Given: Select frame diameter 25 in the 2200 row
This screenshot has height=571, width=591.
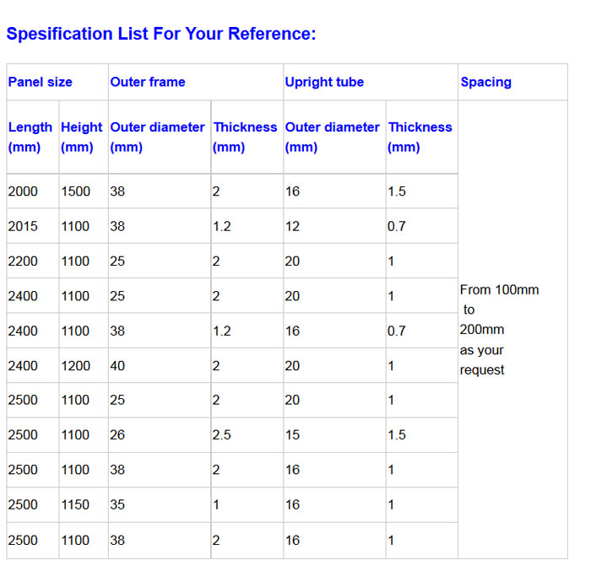Looking at the screenshot, I should pyautogui.click(x=117, y=261).
